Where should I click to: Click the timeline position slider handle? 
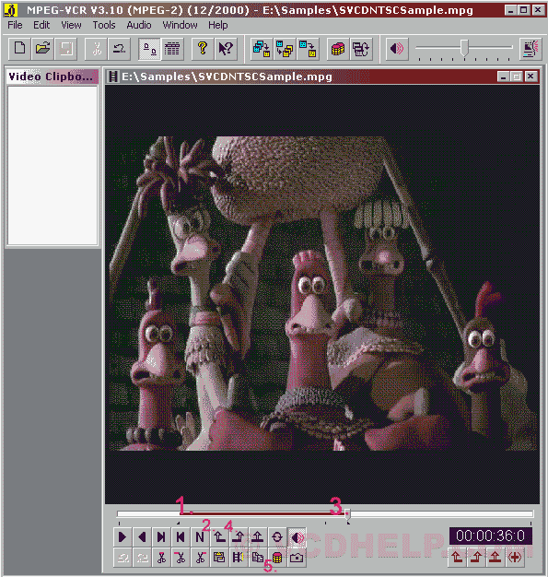(347, 515)
